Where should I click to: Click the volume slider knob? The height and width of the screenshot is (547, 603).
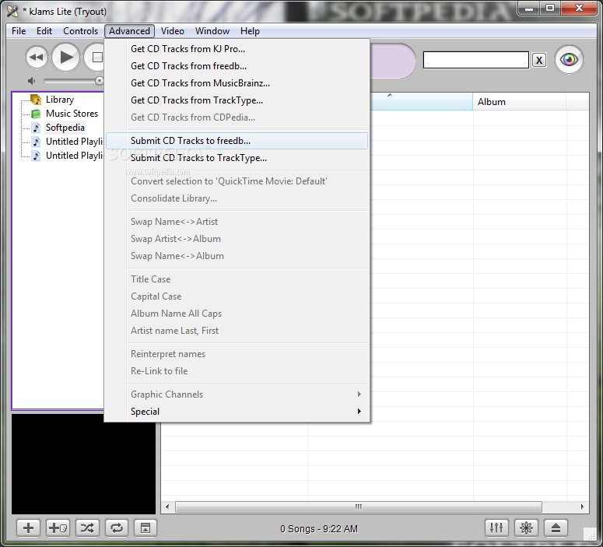tap(100, 81)
